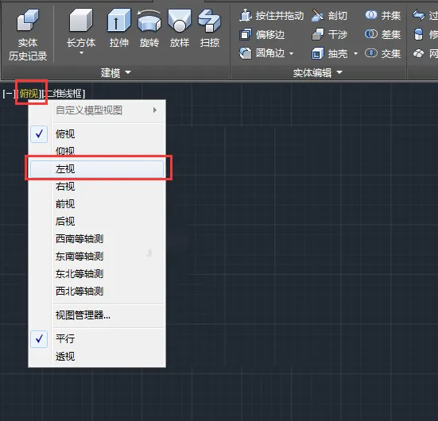This screenshot has width=438, height=421.
Task: Choose 西南等轴测 view
Action: point(97,238)
